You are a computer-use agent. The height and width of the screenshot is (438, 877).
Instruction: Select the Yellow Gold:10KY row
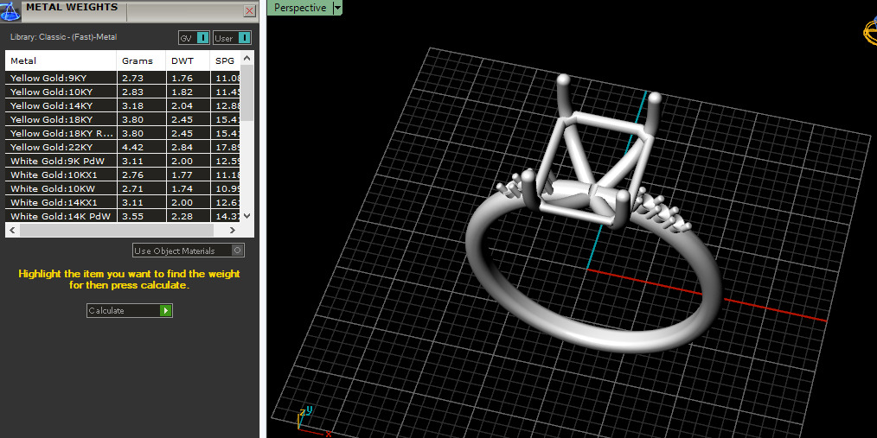[123, 92]
